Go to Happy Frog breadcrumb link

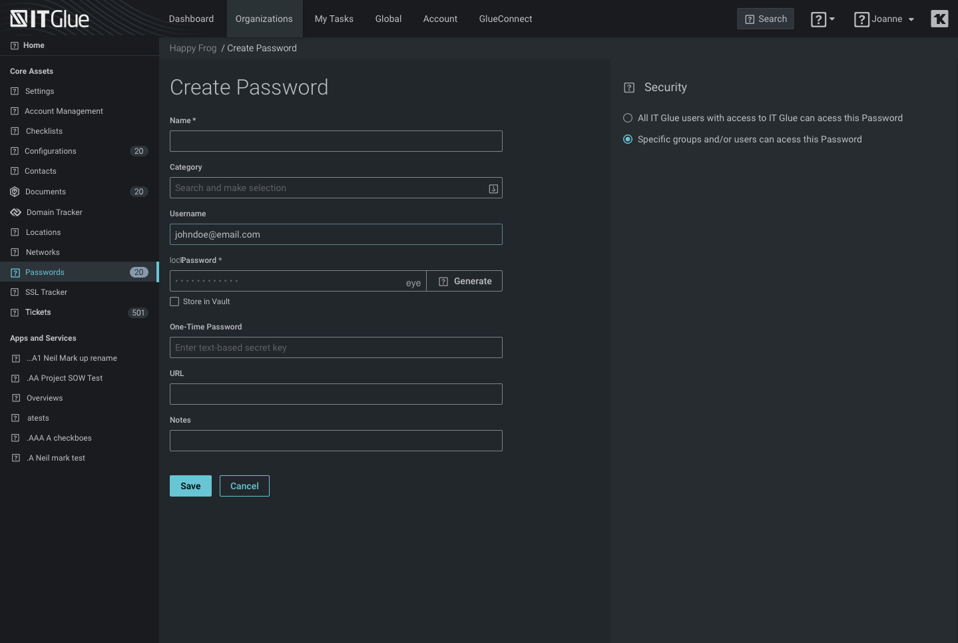(193, 48)
